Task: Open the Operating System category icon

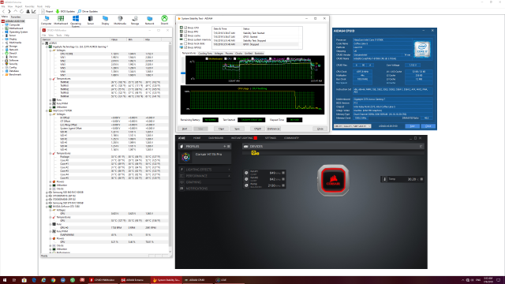Action: click(x=76, y=21)
